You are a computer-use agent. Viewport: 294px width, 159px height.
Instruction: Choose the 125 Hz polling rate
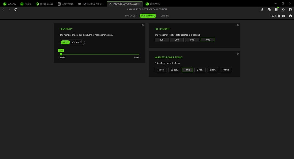coord(161,40)
